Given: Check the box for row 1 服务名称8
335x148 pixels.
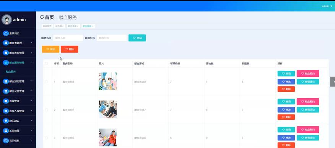Looking at the screenshot, I should coord(46,82).
